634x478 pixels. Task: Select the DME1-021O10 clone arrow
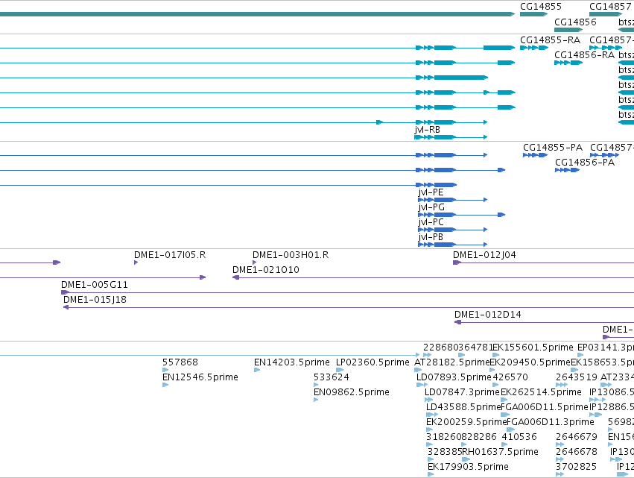point(235,277)
